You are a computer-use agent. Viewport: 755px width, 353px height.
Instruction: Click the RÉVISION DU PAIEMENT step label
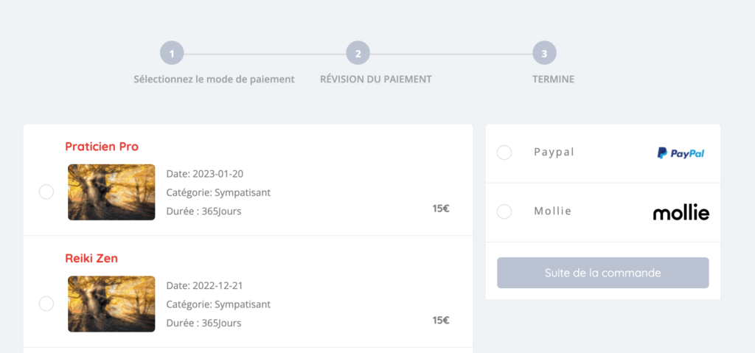pyautogui.click(x=376, y=79)
